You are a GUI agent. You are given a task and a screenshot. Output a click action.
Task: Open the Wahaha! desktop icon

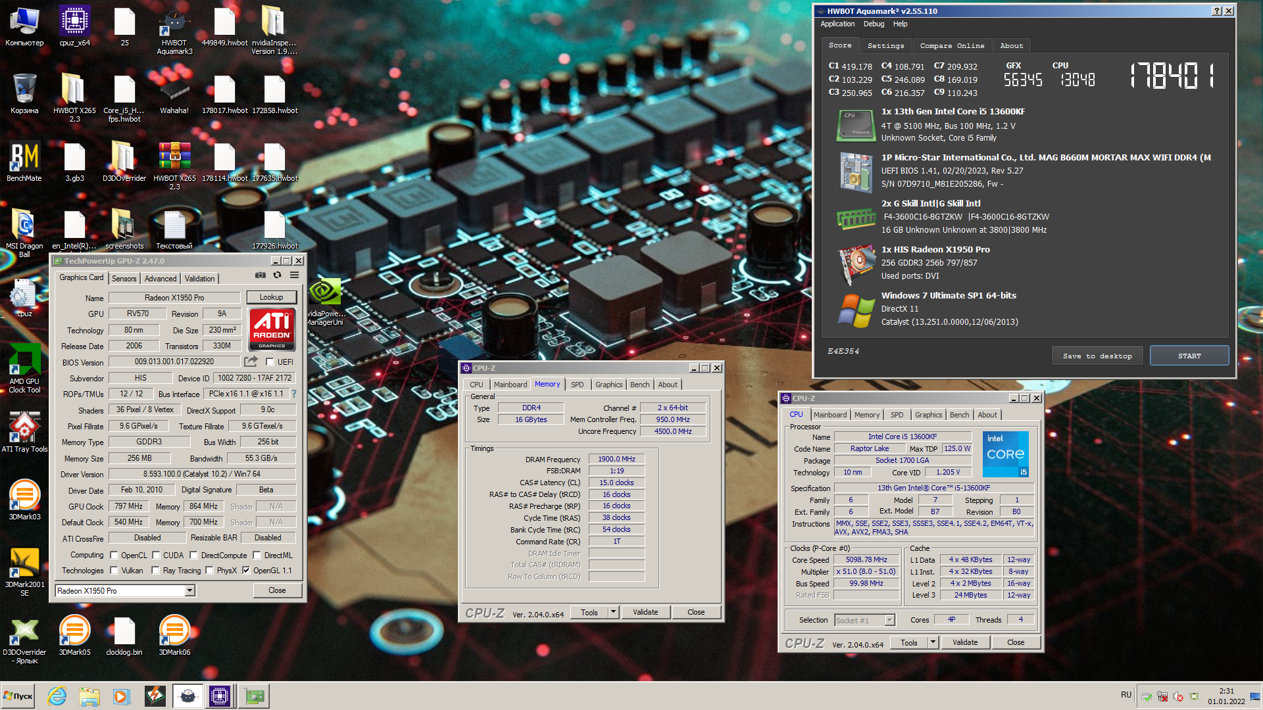[x=174, y=94]
